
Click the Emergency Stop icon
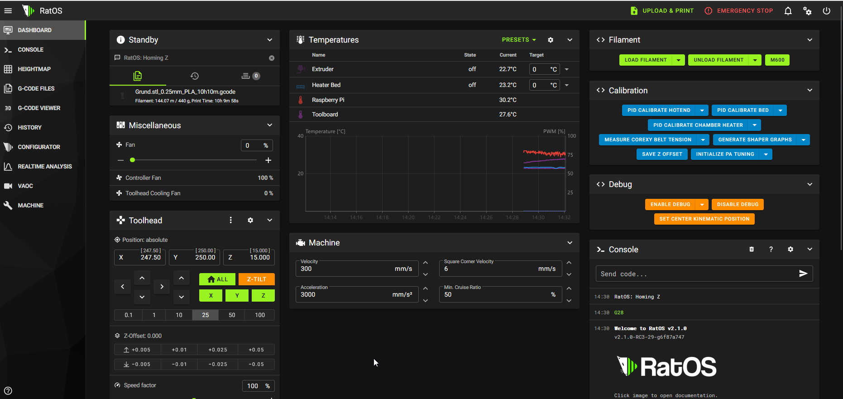709,11
